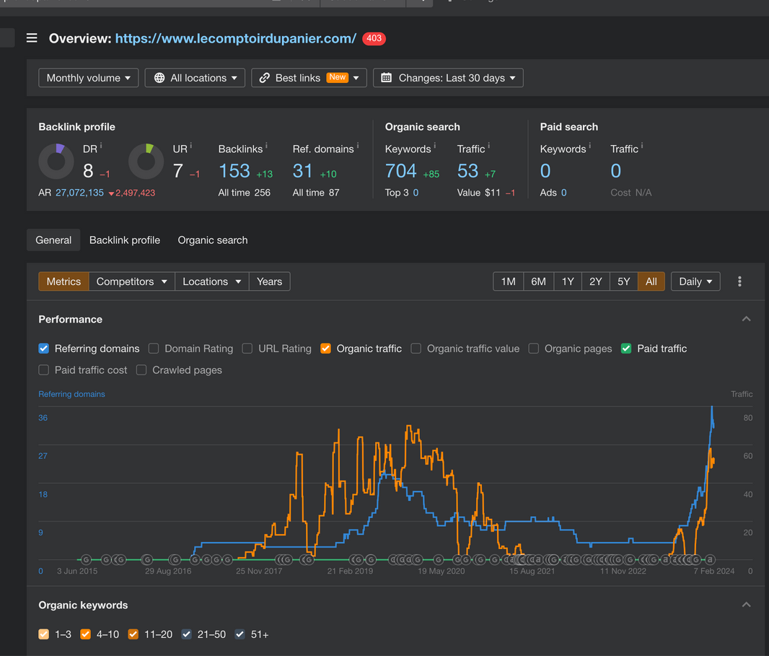Open the 31 referring domains link
Viewport: 769px width, 656px height.
302,171
